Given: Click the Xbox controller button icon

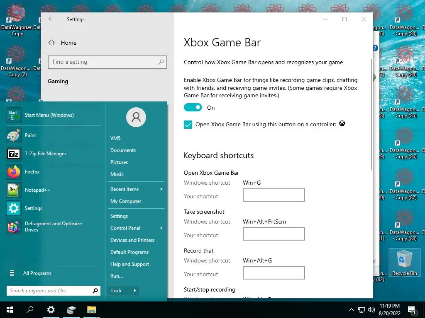Looking at the screenshot, I should tap(342, 124).
